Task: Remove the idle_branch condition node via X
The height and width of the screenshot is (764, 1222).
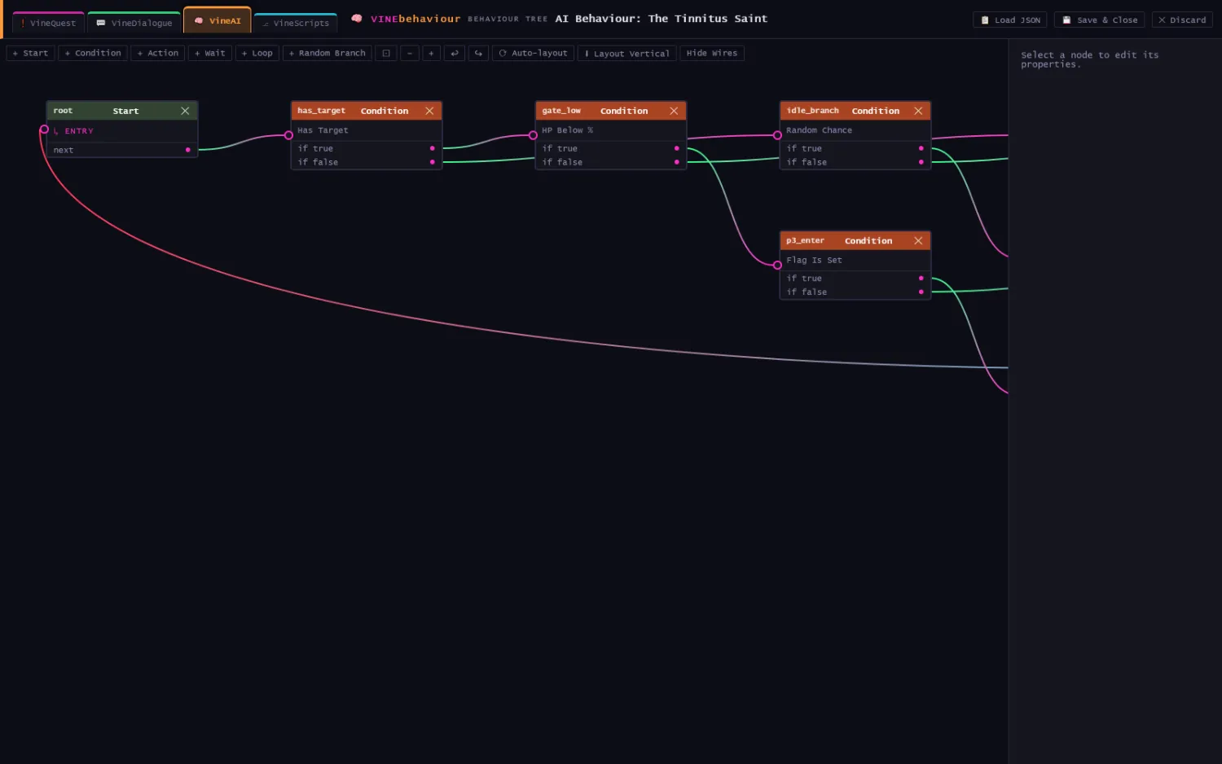Action: [918, 111]
